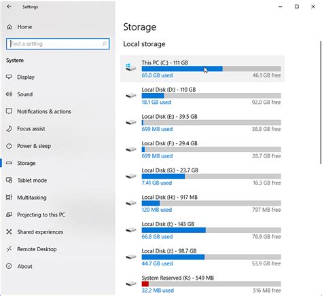Open 699 MB used link for F:
This screenshot has height=296, width=322.
(x=157, y=156)
